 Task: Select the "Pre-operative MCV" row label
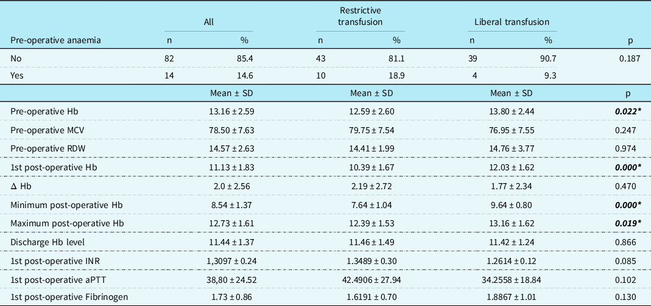click(48, 130)
